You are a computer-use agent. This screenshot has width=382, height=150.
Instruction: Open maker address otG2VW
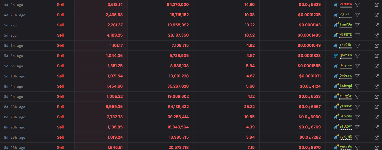click(346, 116)
